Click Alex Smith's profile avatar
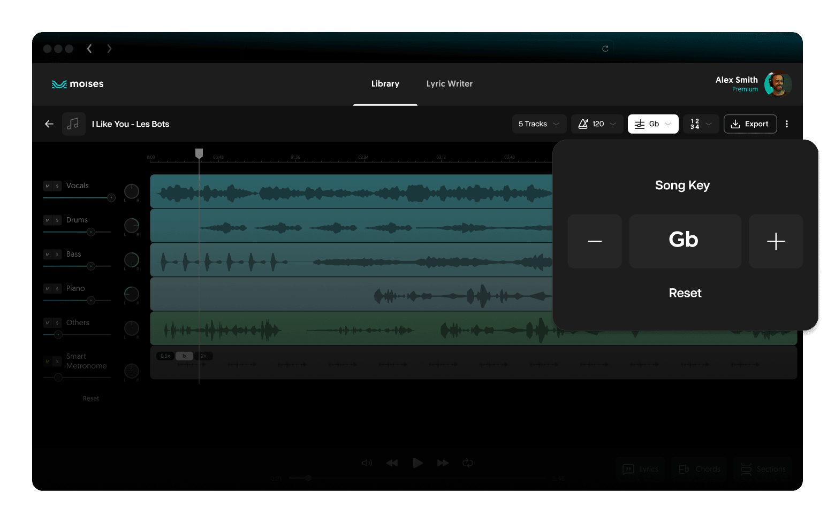Viewport: 835px width, 523px height. click(777, 84)
